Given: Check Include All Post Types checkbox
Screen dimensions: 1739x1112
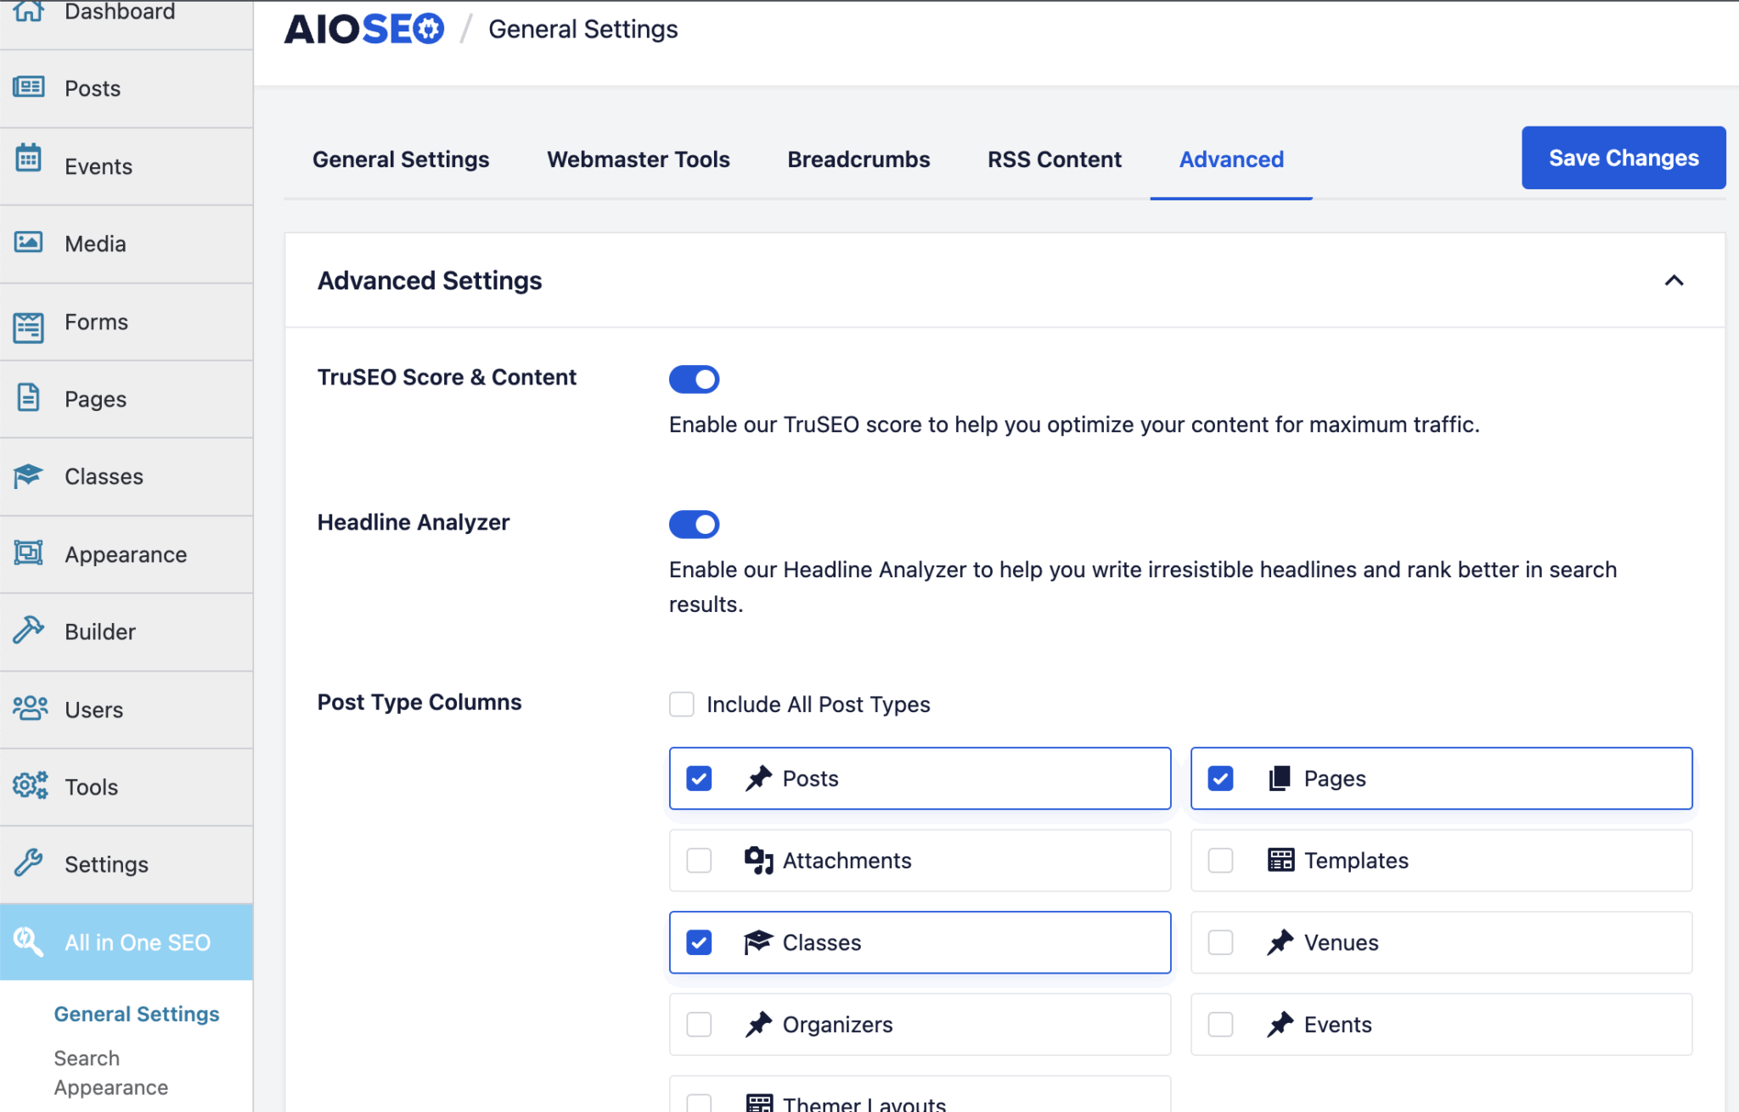Looking at the screenshot, I should (682, 705).
